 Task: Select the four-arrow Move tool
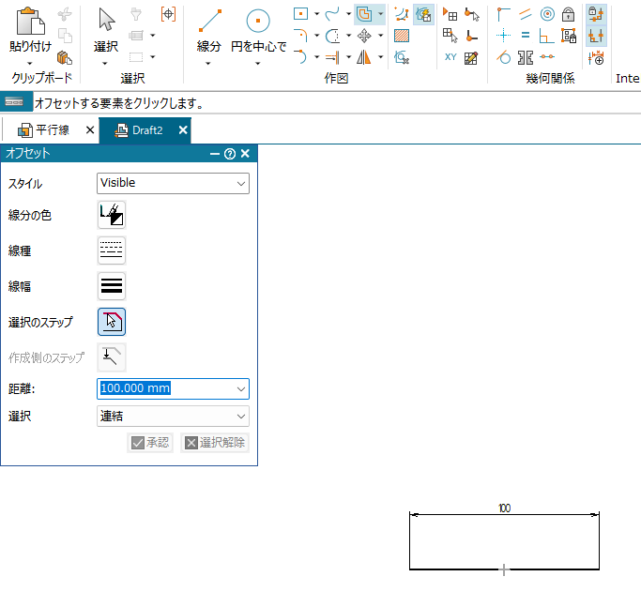pos(364,36)
